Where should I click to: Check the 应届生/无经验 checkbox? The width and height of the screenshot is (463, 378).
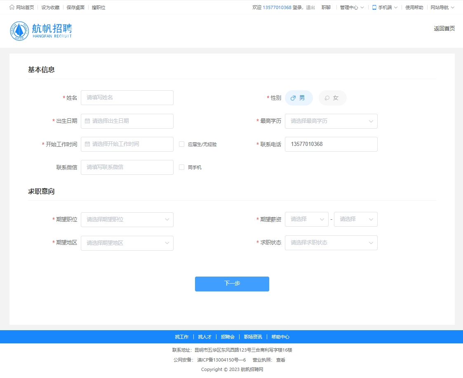pyautogui.click(x=181, y=144)
